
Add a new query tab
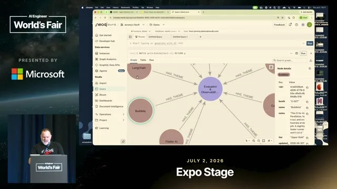click(200, 37)
